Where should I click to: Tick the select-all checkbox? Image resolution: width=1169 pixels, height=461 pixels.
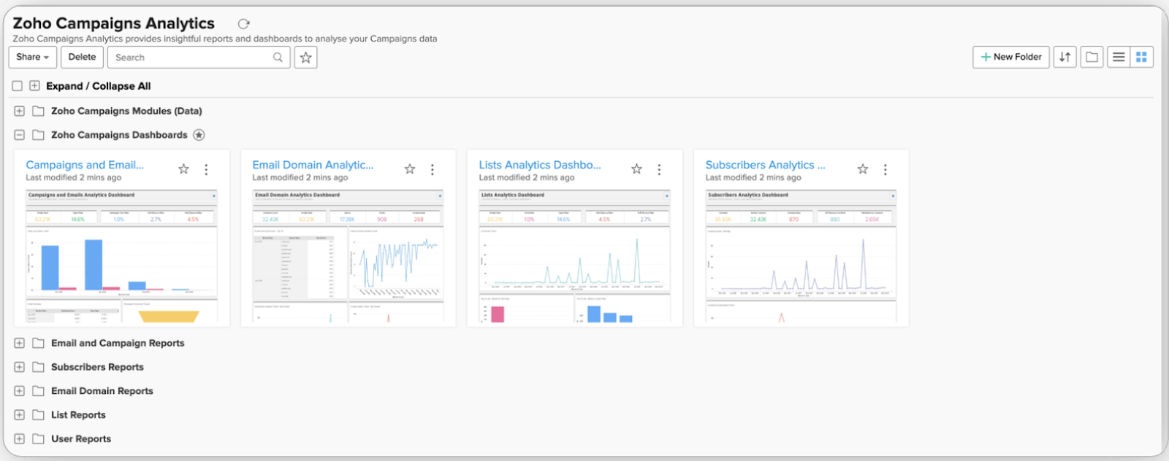click(17, 86)
